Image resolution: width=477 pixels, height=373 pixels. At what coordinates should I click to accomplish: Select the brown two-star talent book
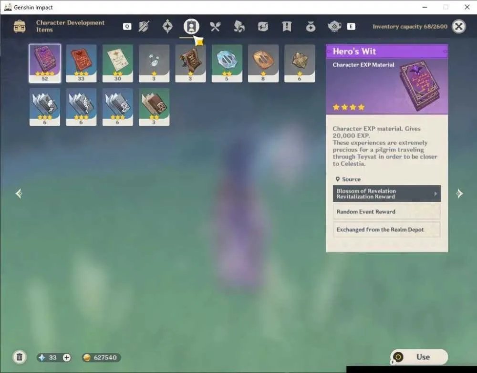(154, 107)
